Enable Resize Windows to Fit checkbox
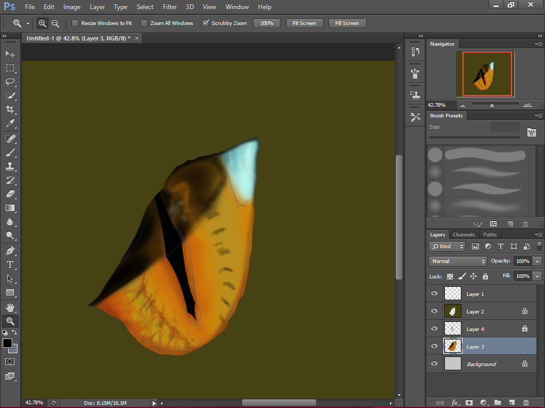 (75, 23)
